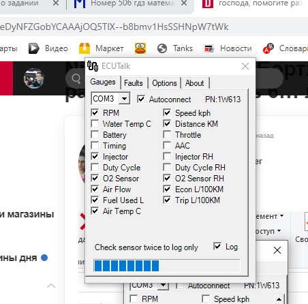Open the Словари bookmark red icon
The width and height of the screenshot is (308, 304).
pos(268,48)
